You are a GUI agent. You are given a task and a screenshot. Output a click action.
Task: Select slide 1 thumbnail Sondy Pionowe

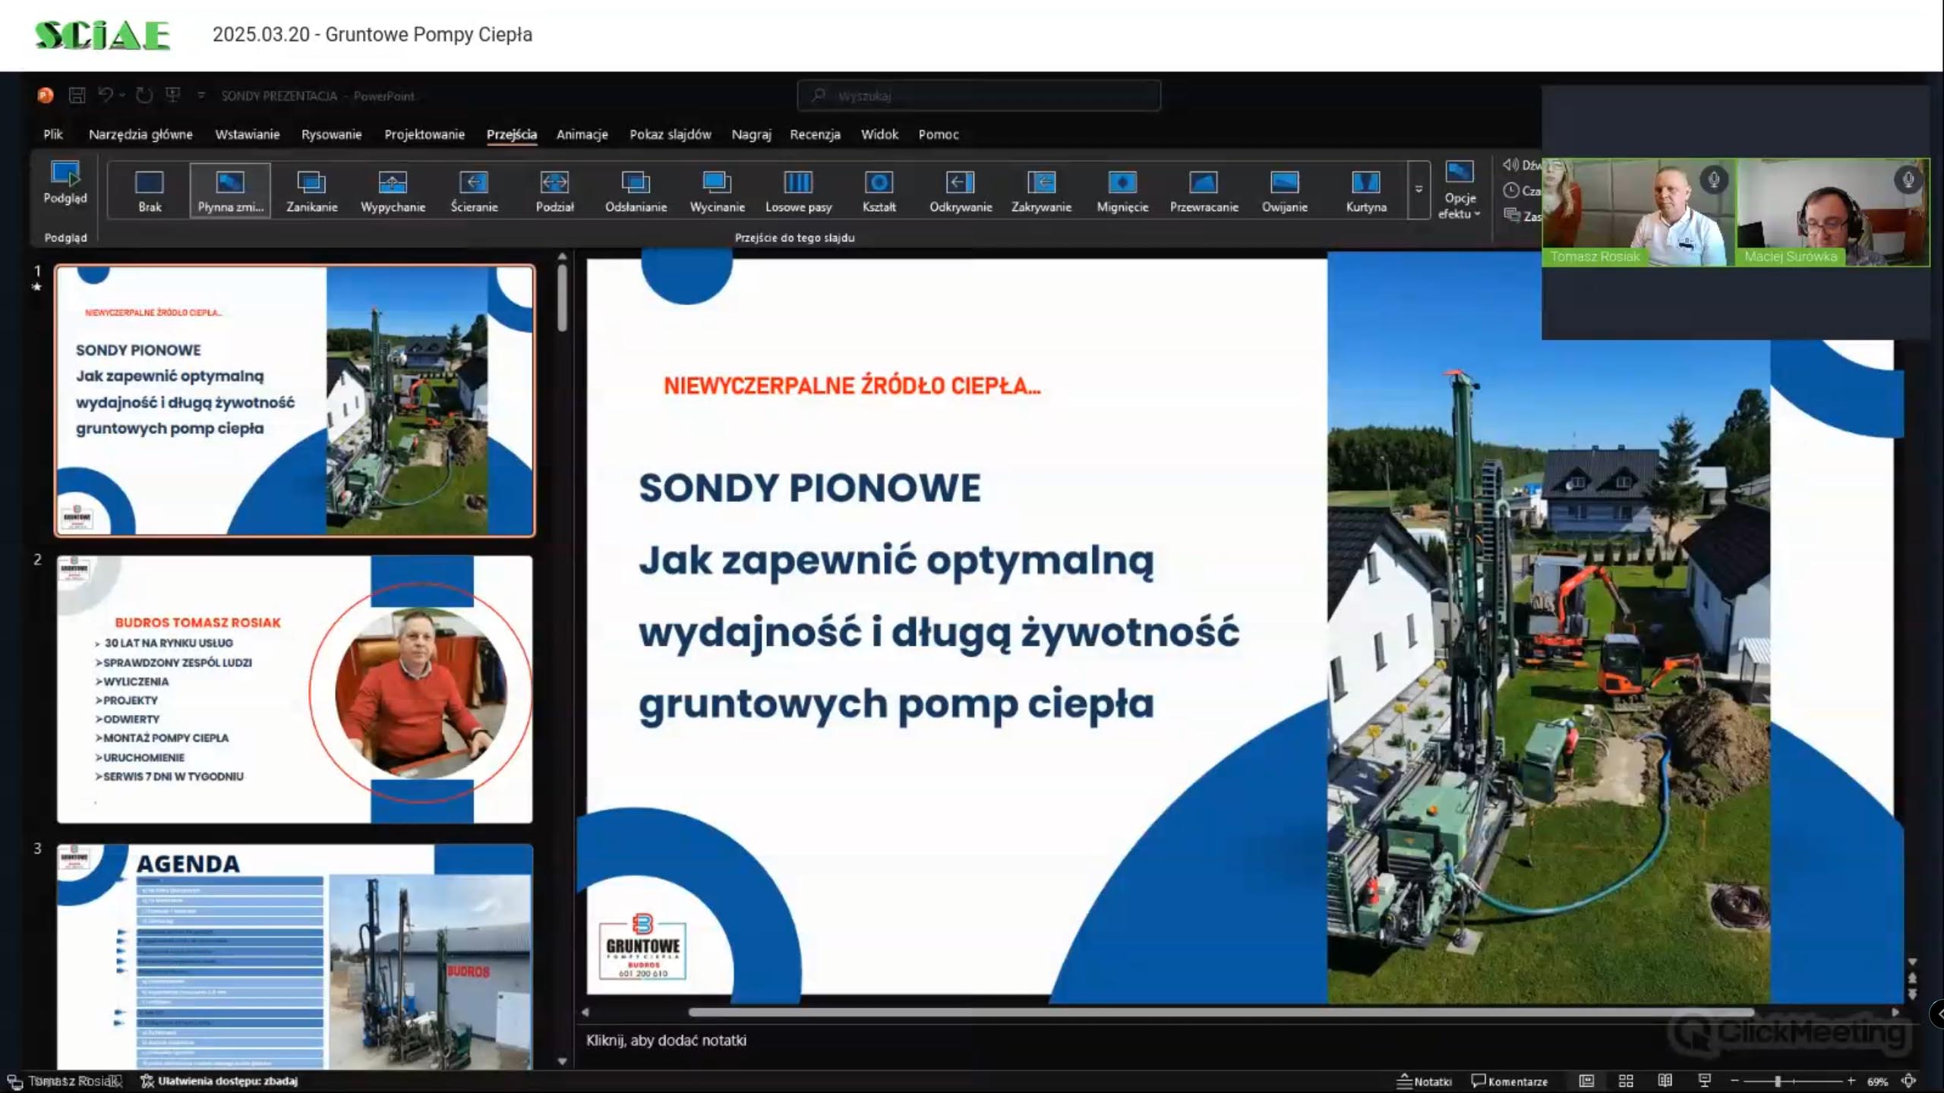pos(295,401)
